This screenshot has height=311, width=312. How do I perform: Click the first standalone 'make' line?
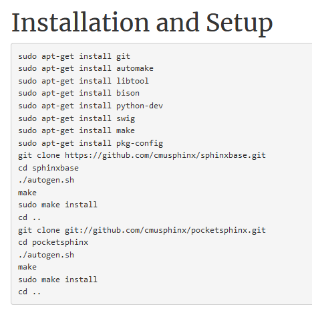(x=27, y=193)
